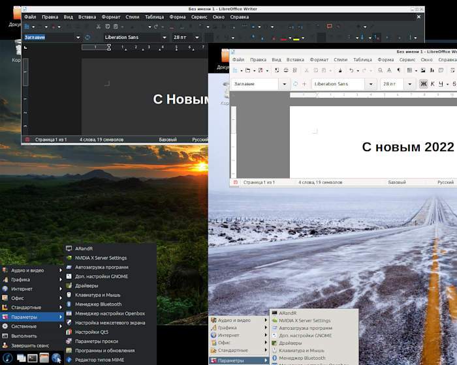Click Save icon in light Writer toolbar
This screenshot has width=457, height=365.
tap(260, 70)
